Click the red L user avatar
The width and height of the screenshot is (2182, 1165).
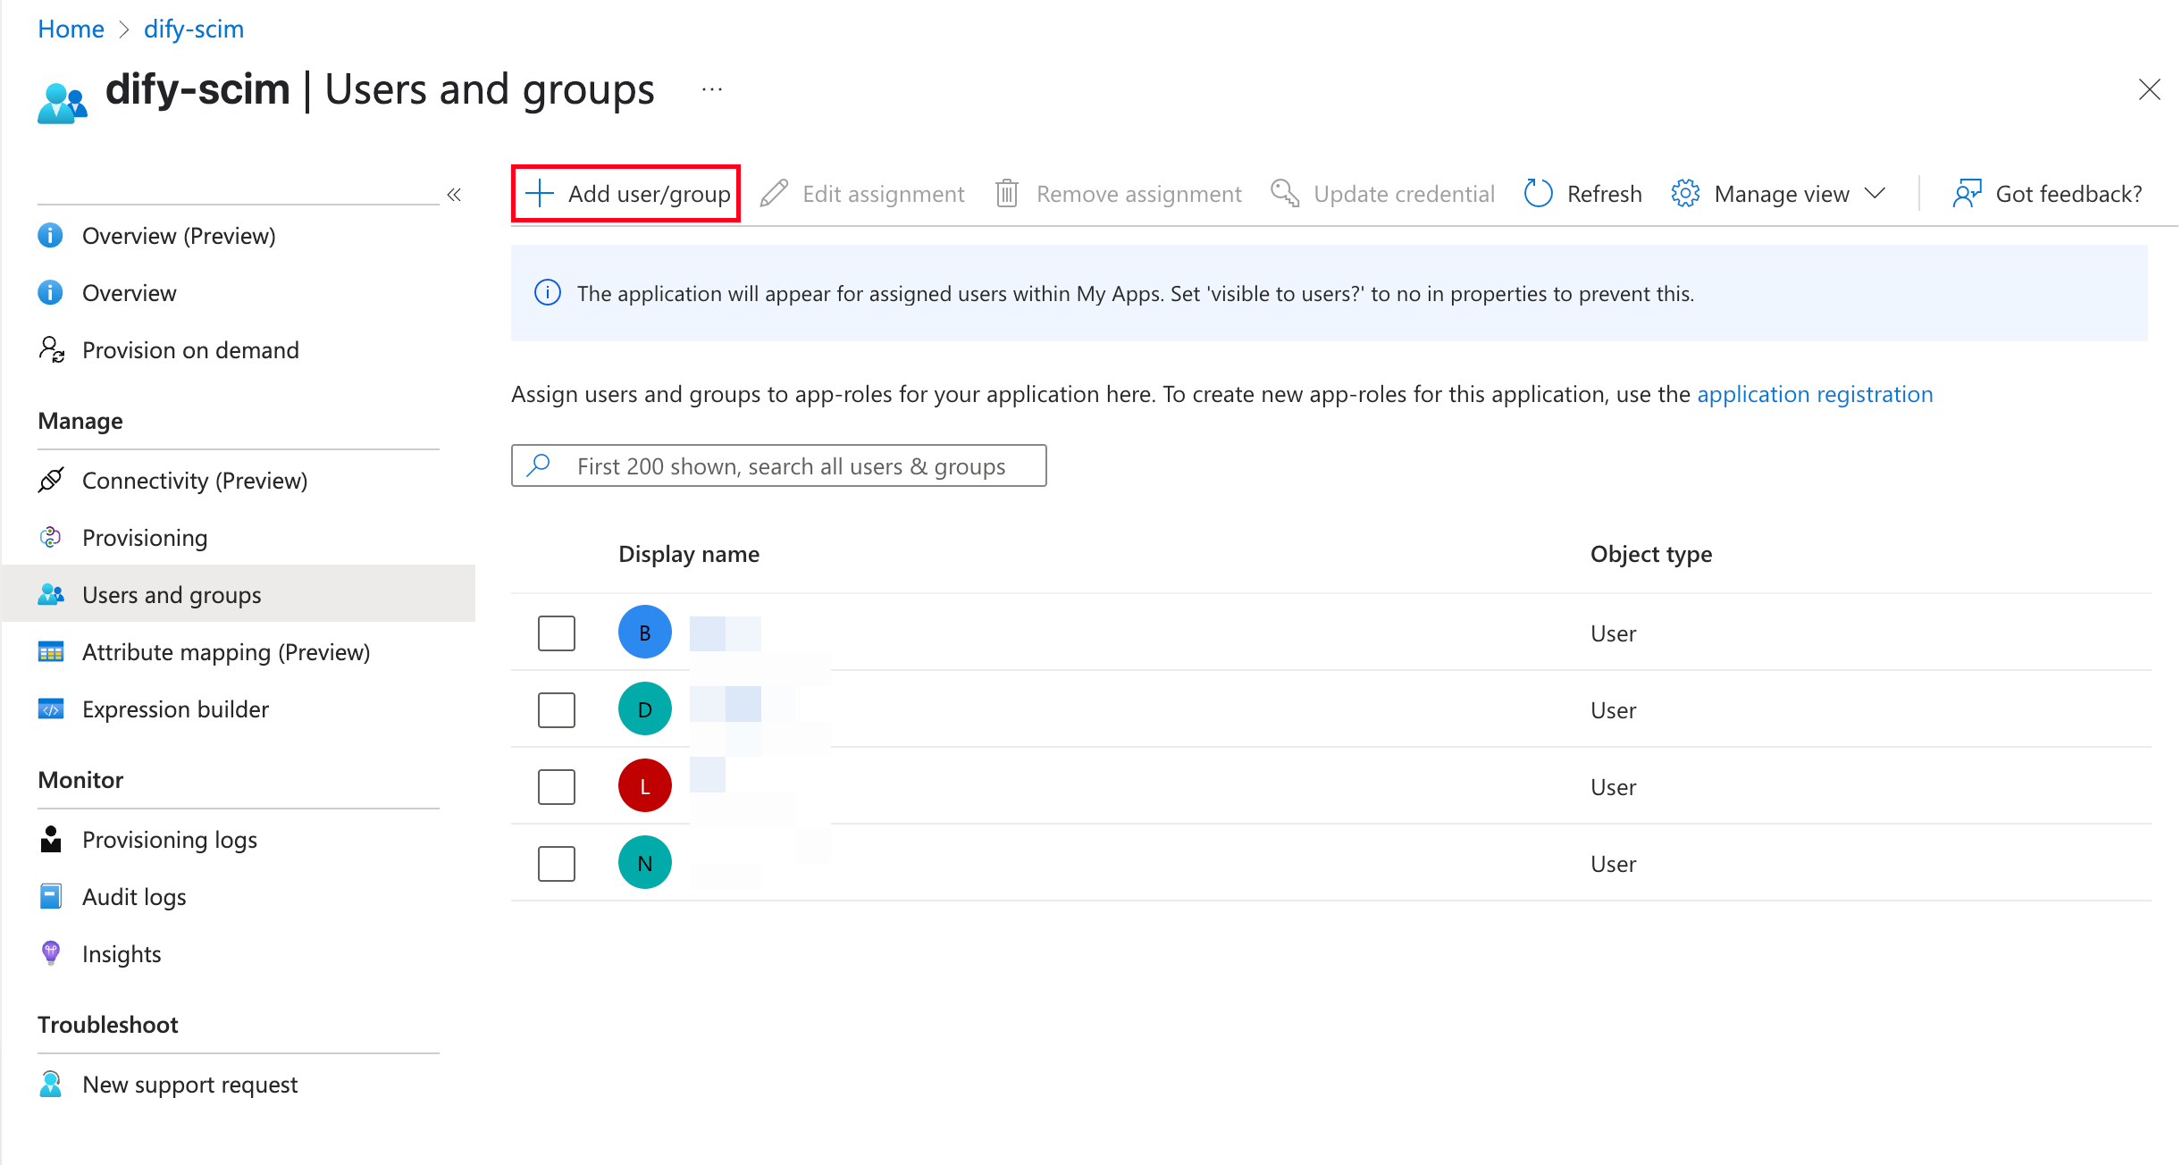coord(645,785)
